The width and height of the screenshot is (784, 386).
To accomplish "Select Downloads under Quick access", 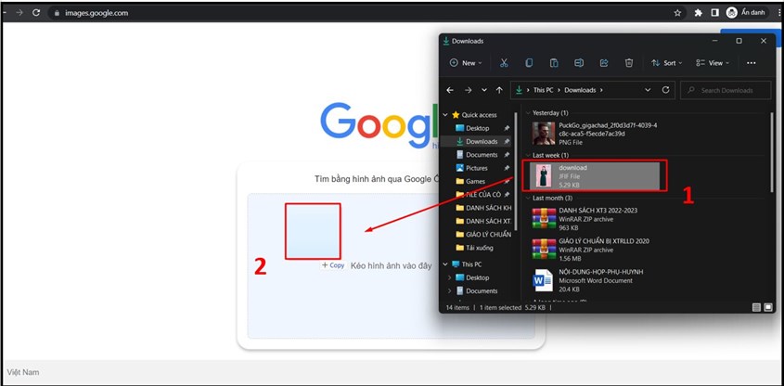I will (x=481, y=141).
